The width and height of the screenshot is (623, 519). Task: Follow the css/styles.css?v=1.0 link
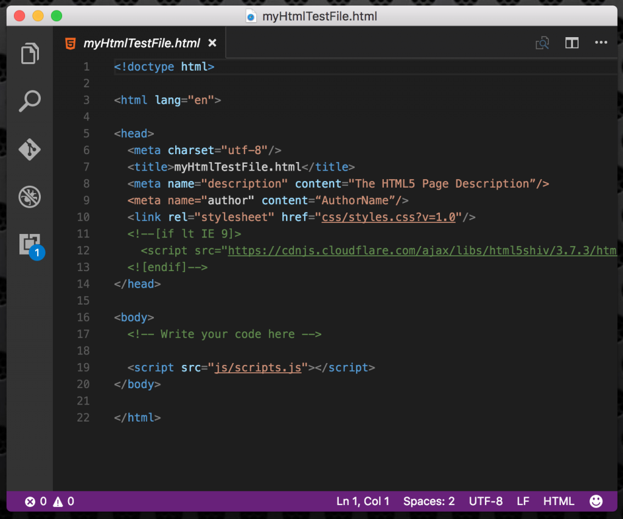pos(388,217)
